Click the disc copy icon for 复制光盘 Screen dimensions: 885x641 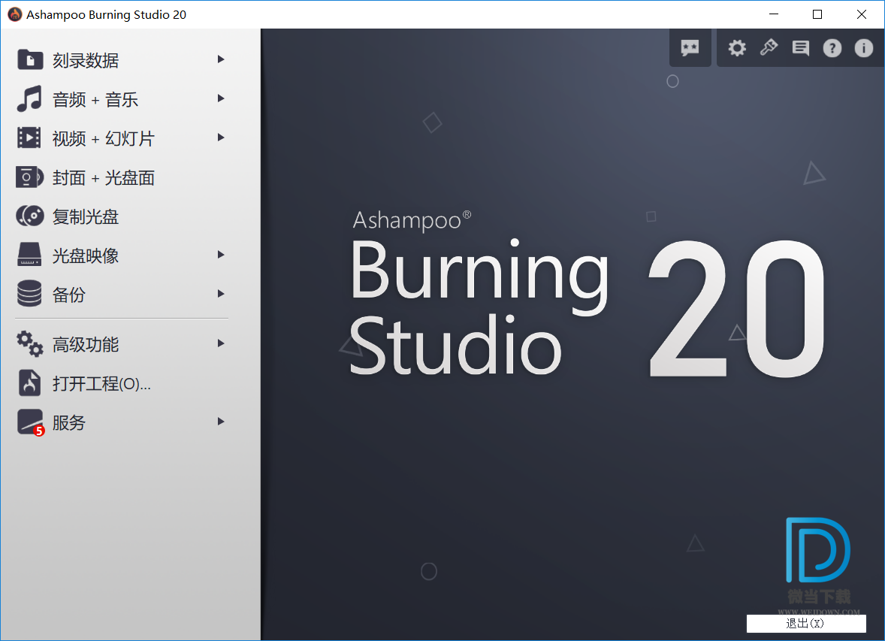pos(30,216)
